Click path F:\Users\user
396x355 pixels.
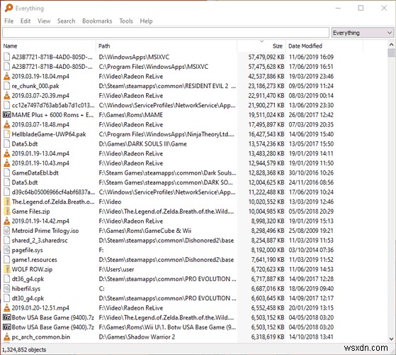[x=116, y=269]
